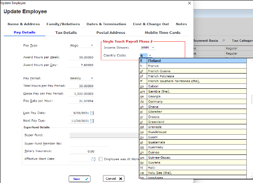This screenshot has height=183, width=253.
Task: Open the Next Pay Due calendar picker
Action: (92, 121)
